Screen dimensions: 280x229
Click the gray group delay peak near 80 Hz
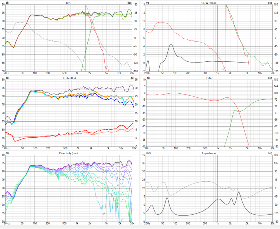coord(171,44)
